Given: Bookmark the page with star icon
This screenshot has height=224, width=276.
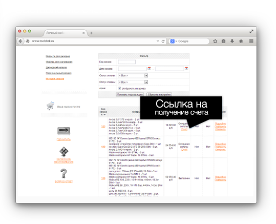Looking at the screenshot, I should [215, 41].
